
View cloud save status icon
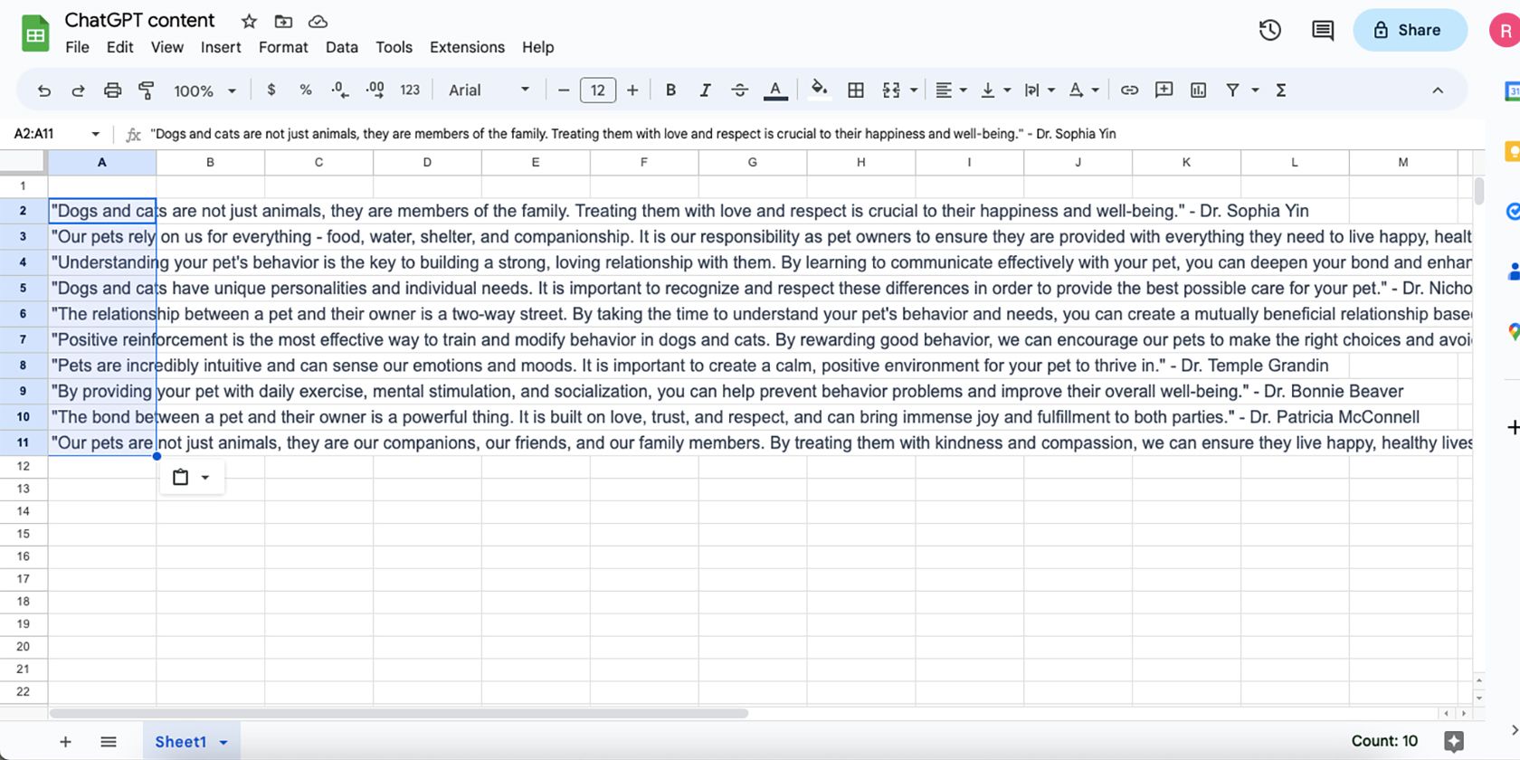318,21
